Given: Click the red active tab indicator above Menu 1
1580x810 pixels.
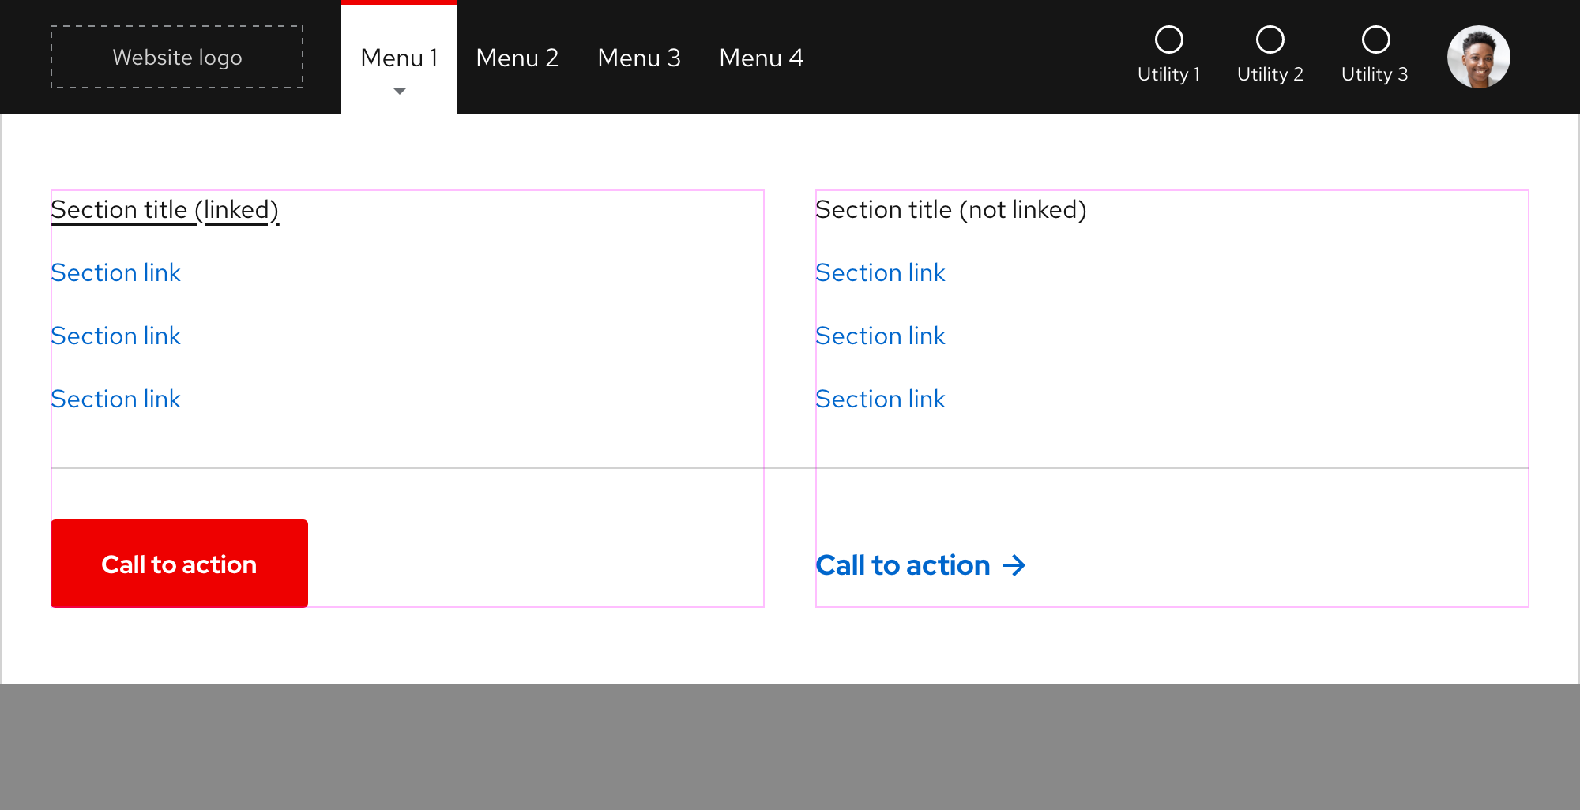Looking at the screenshot, I should [x=399, y=3].
